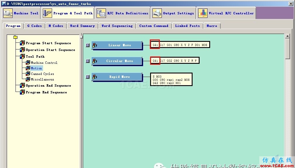
Task: Select Motion in tree
Action: [x=37, y=68]
